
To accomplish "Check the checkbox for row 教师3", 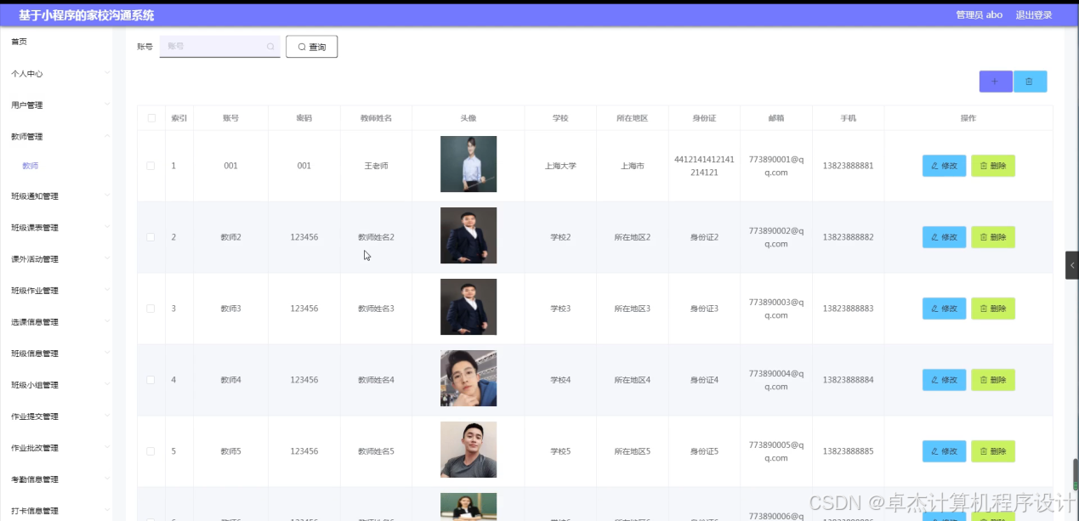I will pos(151,309).
